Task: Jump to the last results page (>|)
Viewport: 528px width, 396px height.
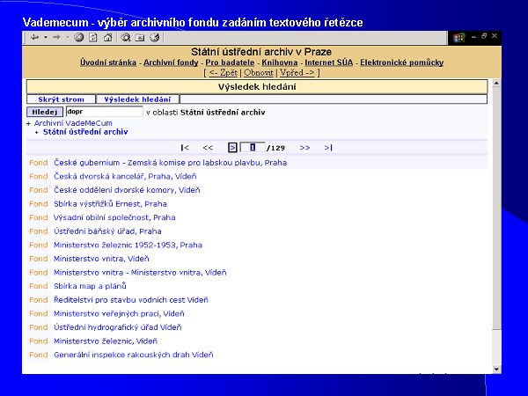Action: click(x=327, y=148)
